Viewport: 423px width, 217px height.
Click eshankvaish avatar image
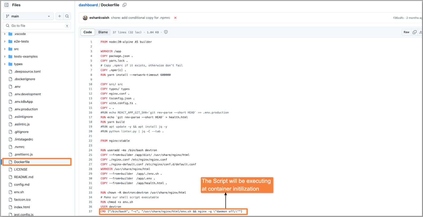click(x=85, y=18)
